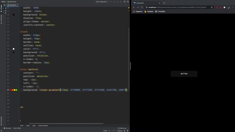
Task: Reload the browser page
Action: [142, 7]
